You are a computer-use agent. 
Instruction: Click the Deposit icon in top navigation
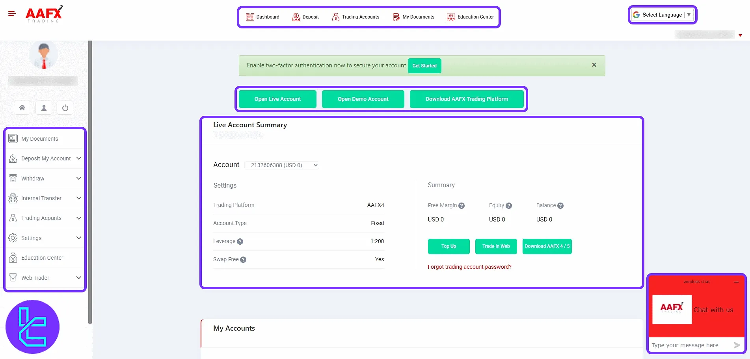pos(296,17)
